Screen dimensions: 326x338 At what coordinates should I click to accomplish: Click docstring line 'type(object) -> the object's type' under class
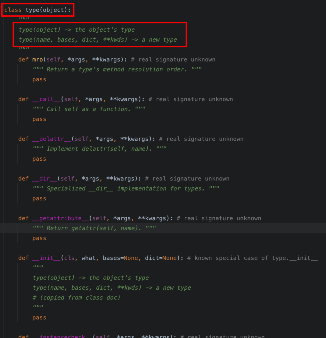[77, 30]
